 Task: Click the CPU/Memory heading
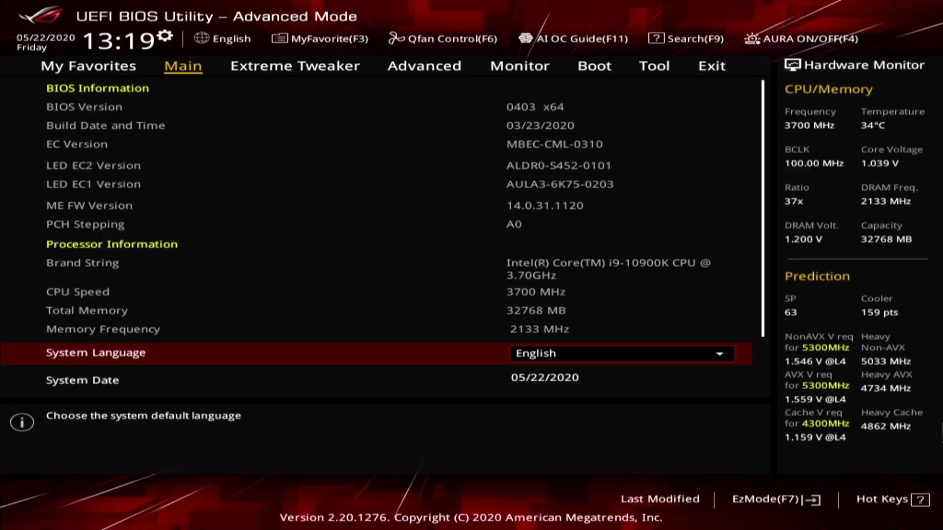click(x=829, y=89)
